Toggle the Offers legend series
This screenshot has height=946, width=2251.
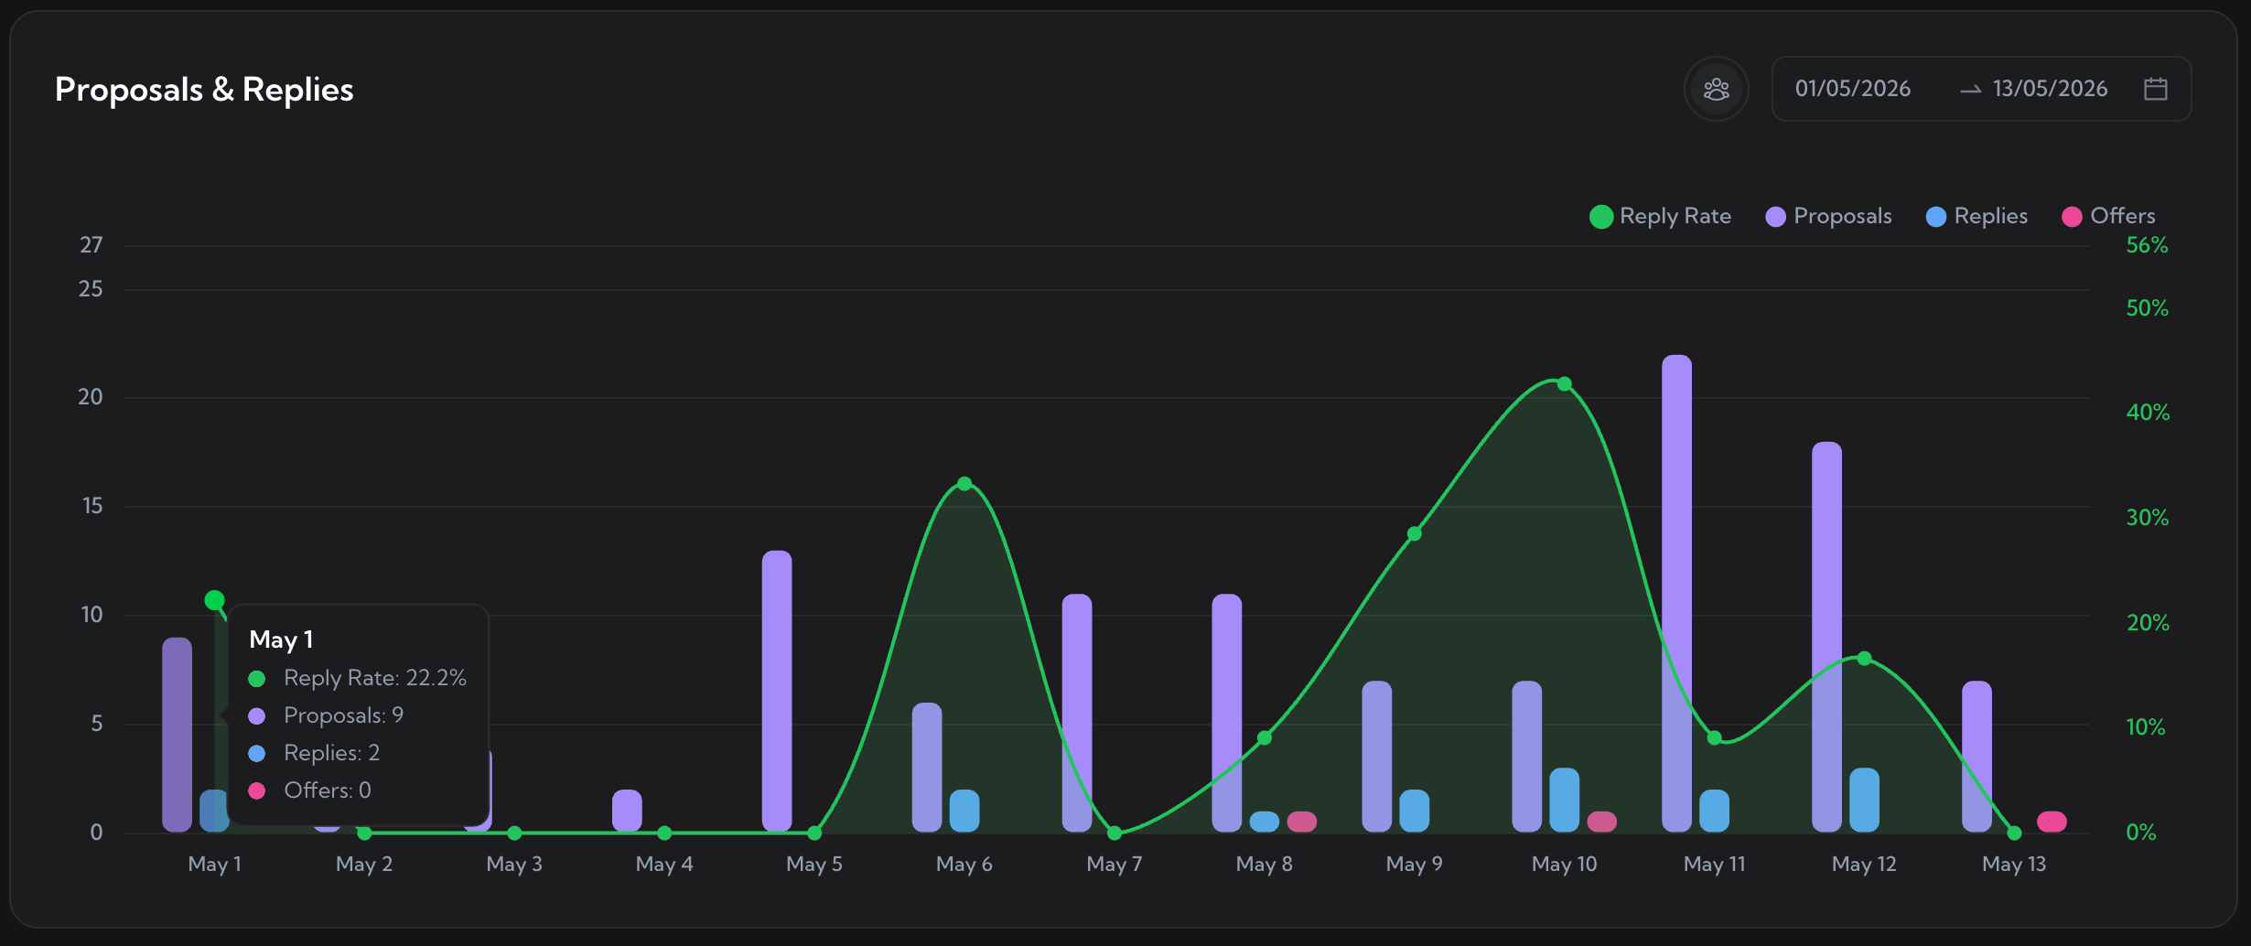click(2108, 216)
